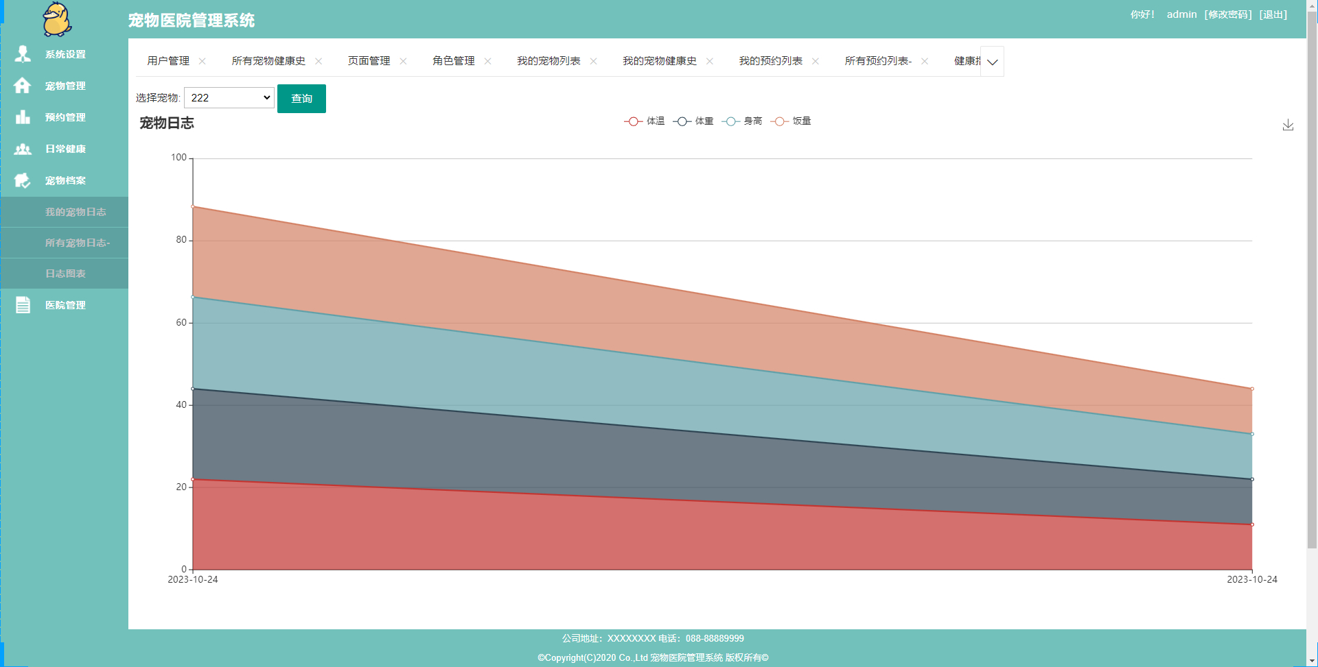Close the 所有预约列表- tab
This screenshot has width=1318, height=667.
click(924, 61)
